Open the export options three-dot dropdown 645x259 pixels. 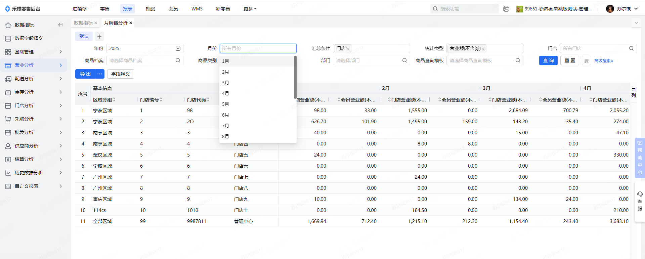(x=100, y=74)
